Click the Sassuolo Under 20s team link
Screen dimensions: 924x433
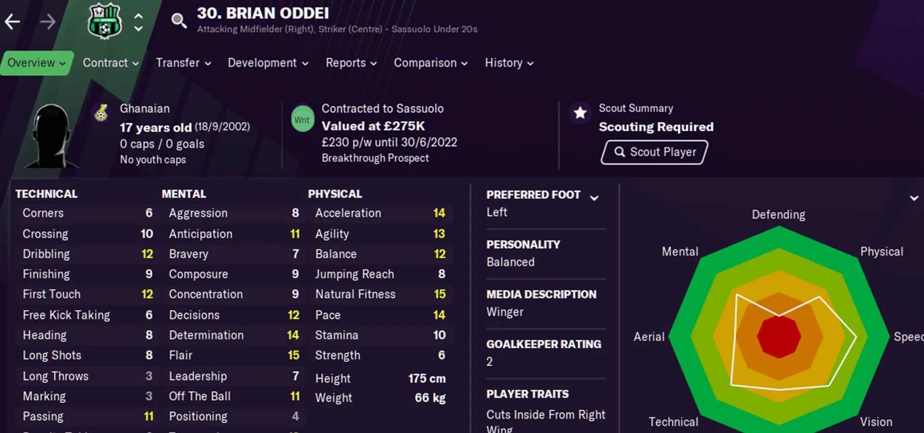pos(434,29)
